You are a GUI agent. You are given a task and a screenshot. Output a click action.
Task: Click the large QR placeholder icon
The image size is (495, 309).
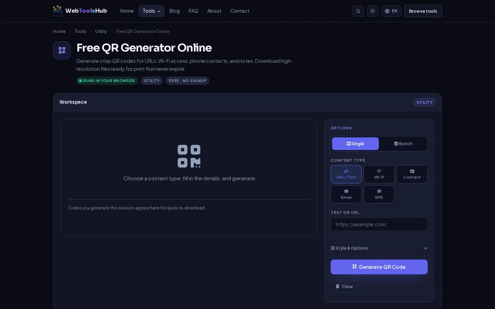click(189, 156)
